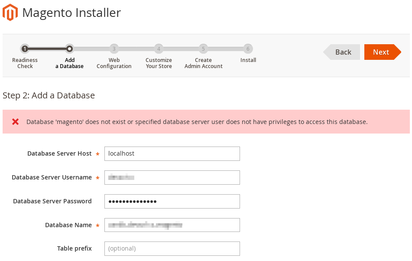Select step 2 Add a Database circle
Viewport: 412px width, 261px height.
[x=69, y=49]
